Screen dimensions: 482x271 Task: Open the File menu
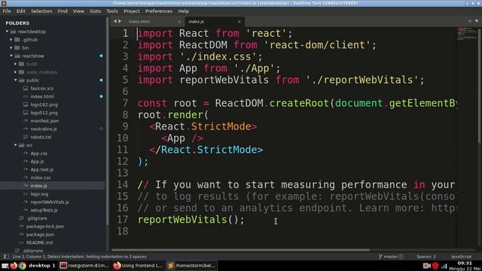7,11
